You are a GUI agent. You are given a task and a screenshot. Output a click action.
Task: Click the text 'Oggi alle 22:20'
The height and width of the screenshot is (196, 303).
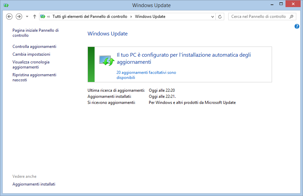click(162, 90)
